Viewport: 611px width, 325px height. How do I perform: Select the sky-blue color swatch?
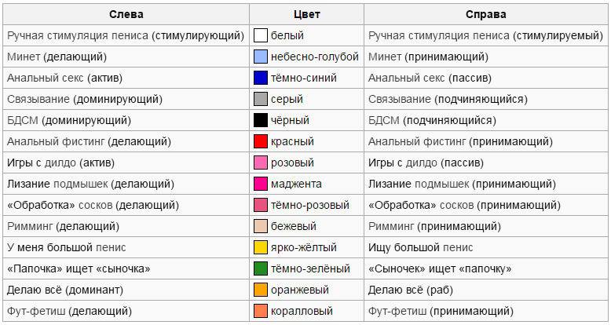click(x=261, y=57)
